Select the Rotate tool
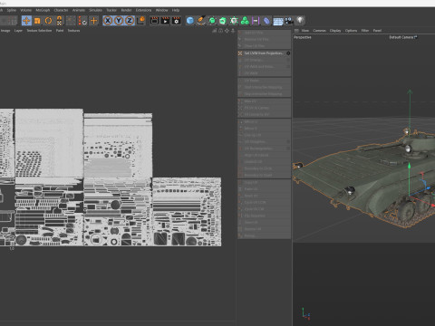Viewport: 435px width, 326px height. (x=48, y=21)
